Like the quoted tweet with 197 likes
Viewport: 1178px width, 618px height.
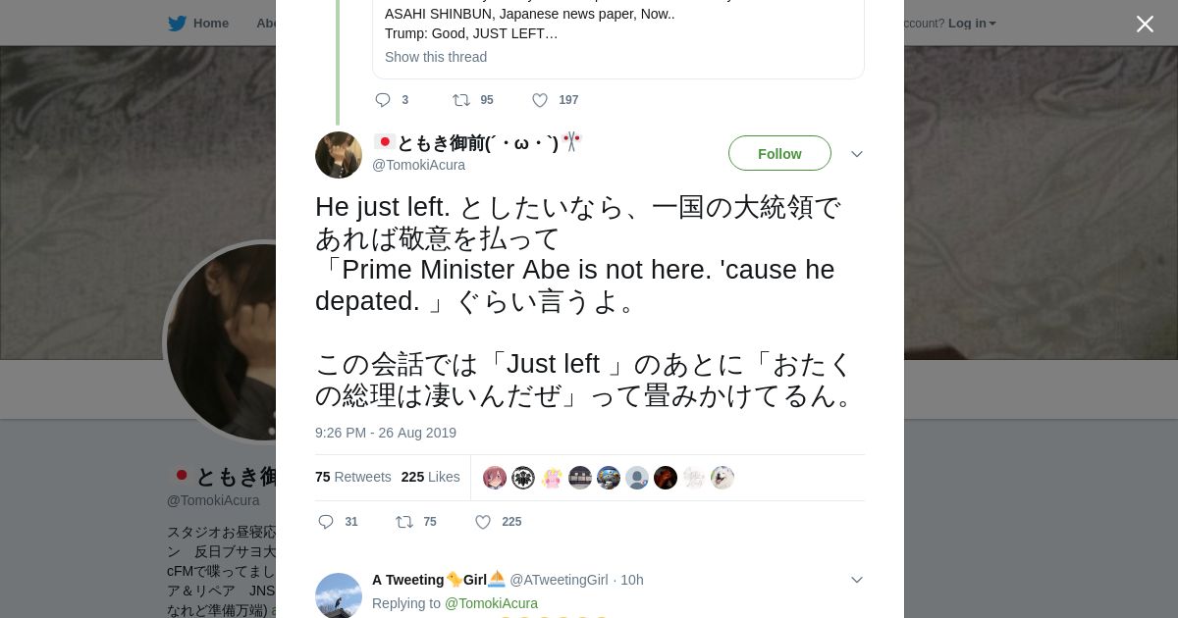coord(540,100)
